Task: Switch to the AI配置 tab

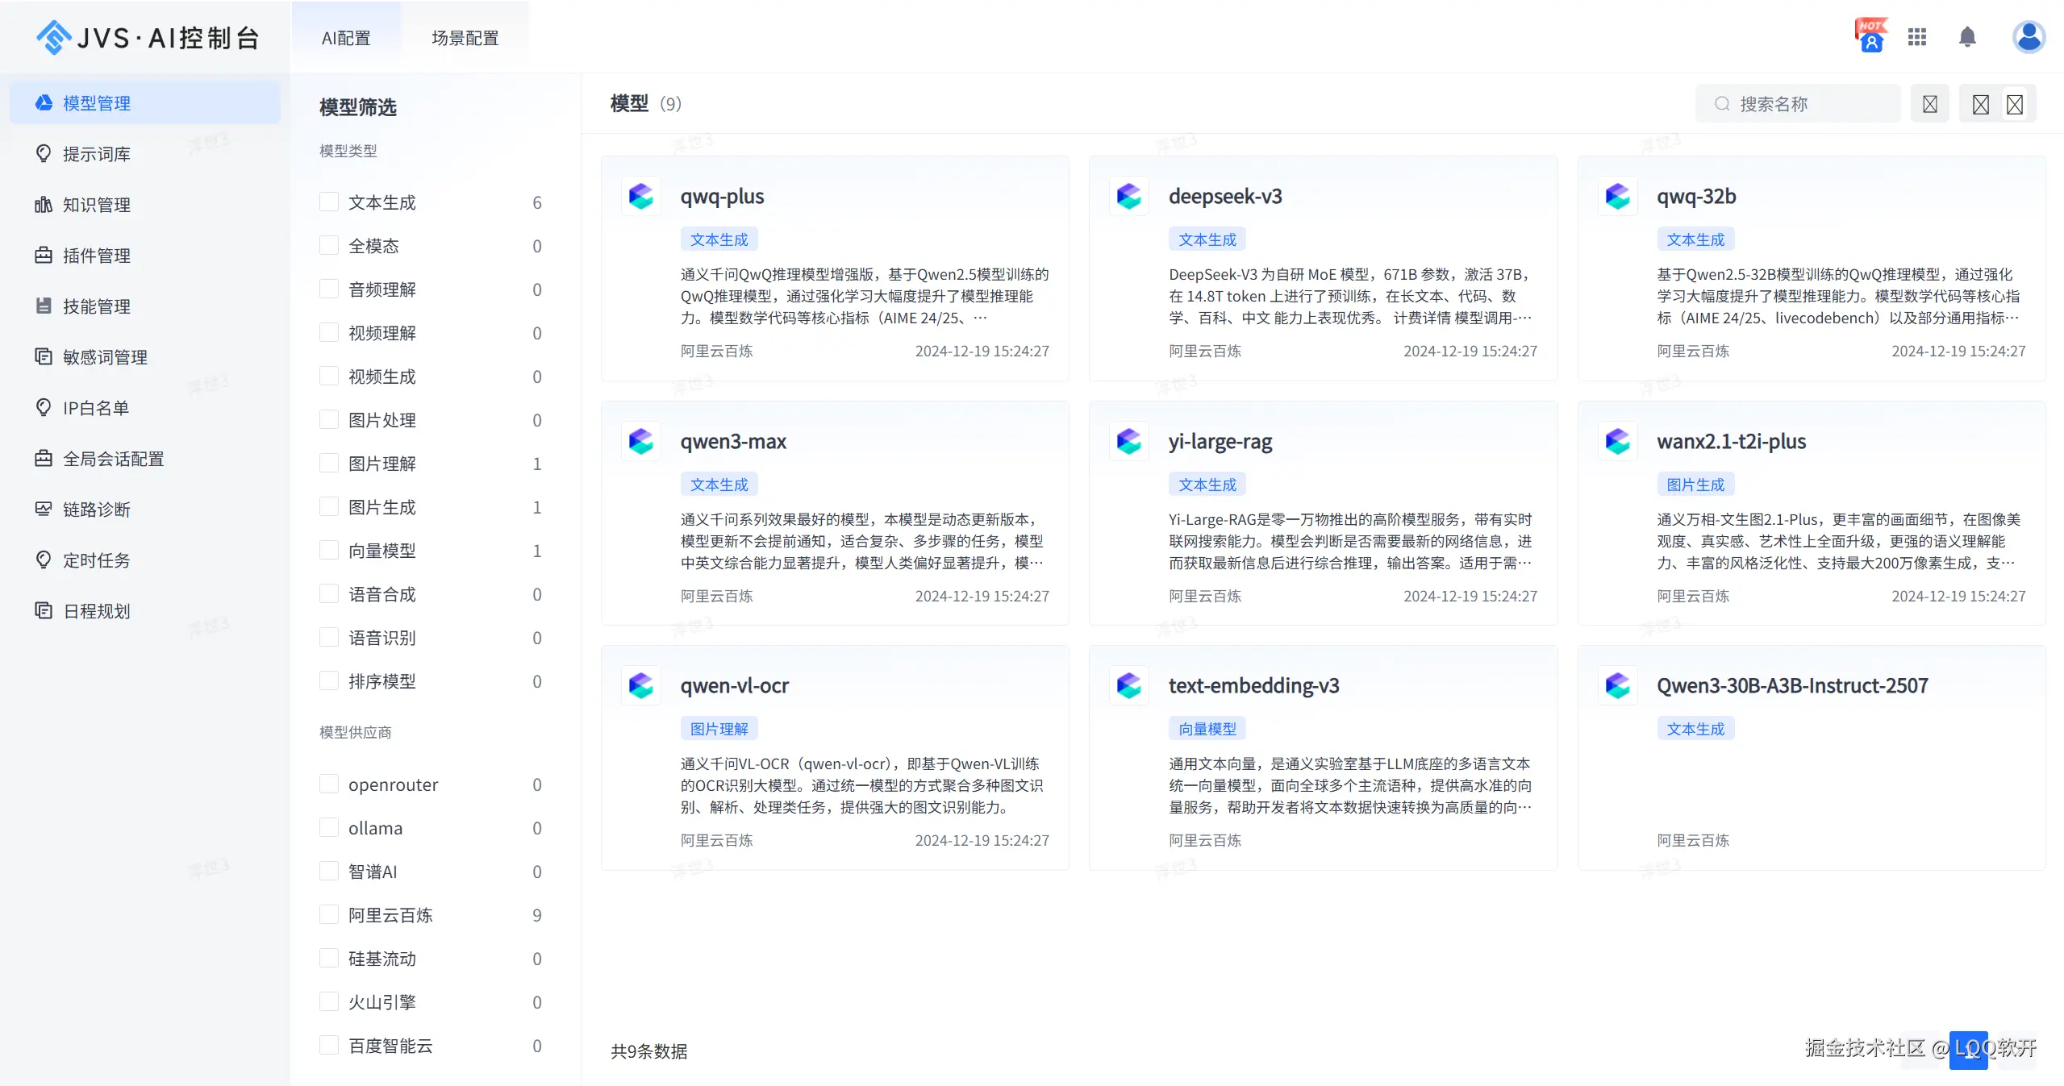Action: click(x=345, y=38)
